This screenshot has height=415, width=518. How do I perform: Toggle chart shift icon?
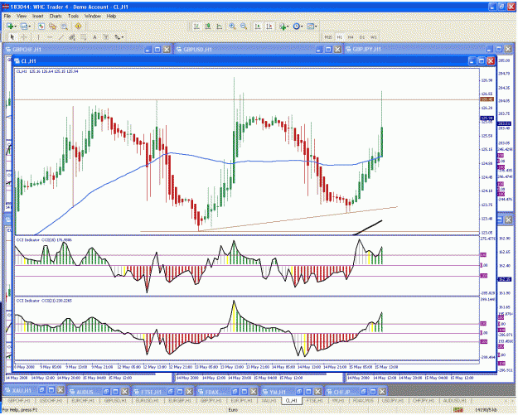point(269,26)
